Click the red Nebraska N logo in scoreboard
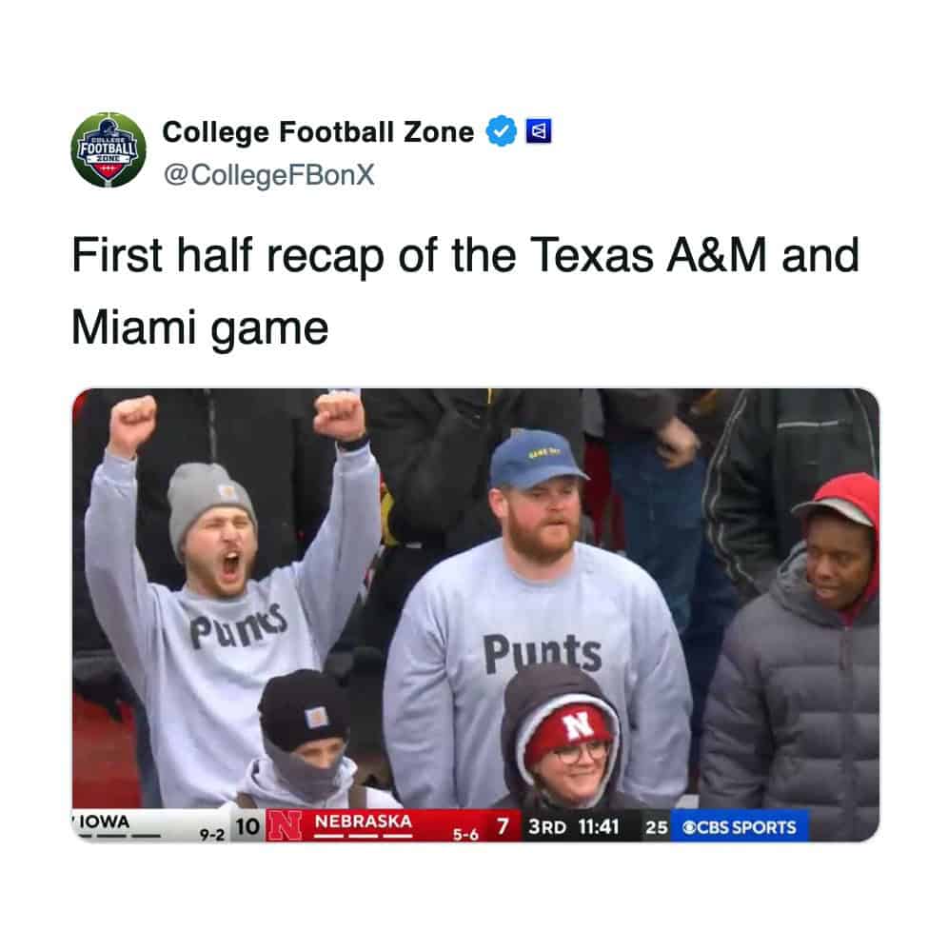Screen dimensions: 948x950 [283, 824]
